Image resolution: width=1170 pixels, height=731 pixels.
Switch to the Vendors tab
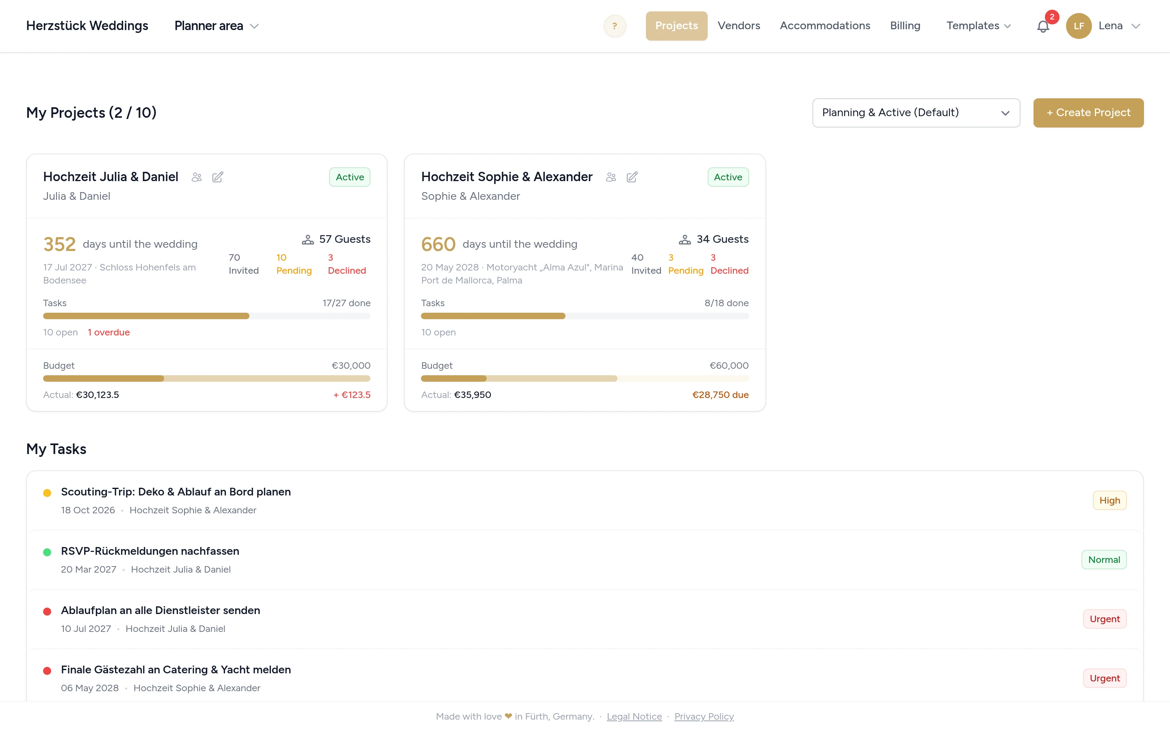click(738, 26)
